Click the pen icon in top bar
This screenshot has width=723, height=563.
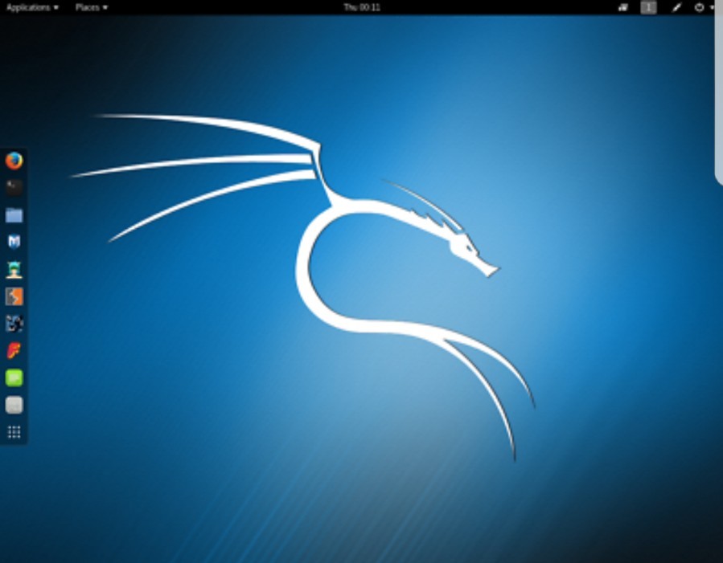pyautogui.click(x=676, y=7)
